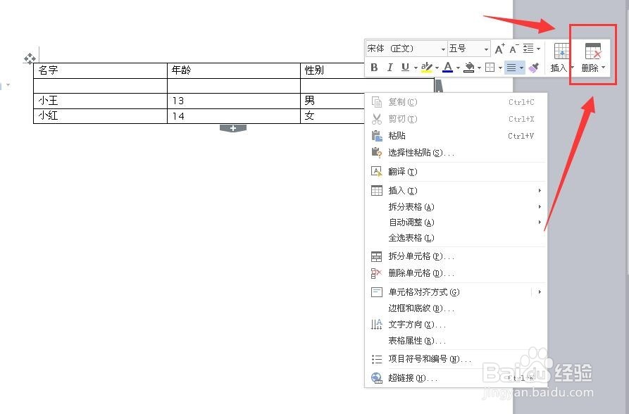Select the Format Painter brush icon
This screenshot has height=414, width=629.
tap(535, 67)
